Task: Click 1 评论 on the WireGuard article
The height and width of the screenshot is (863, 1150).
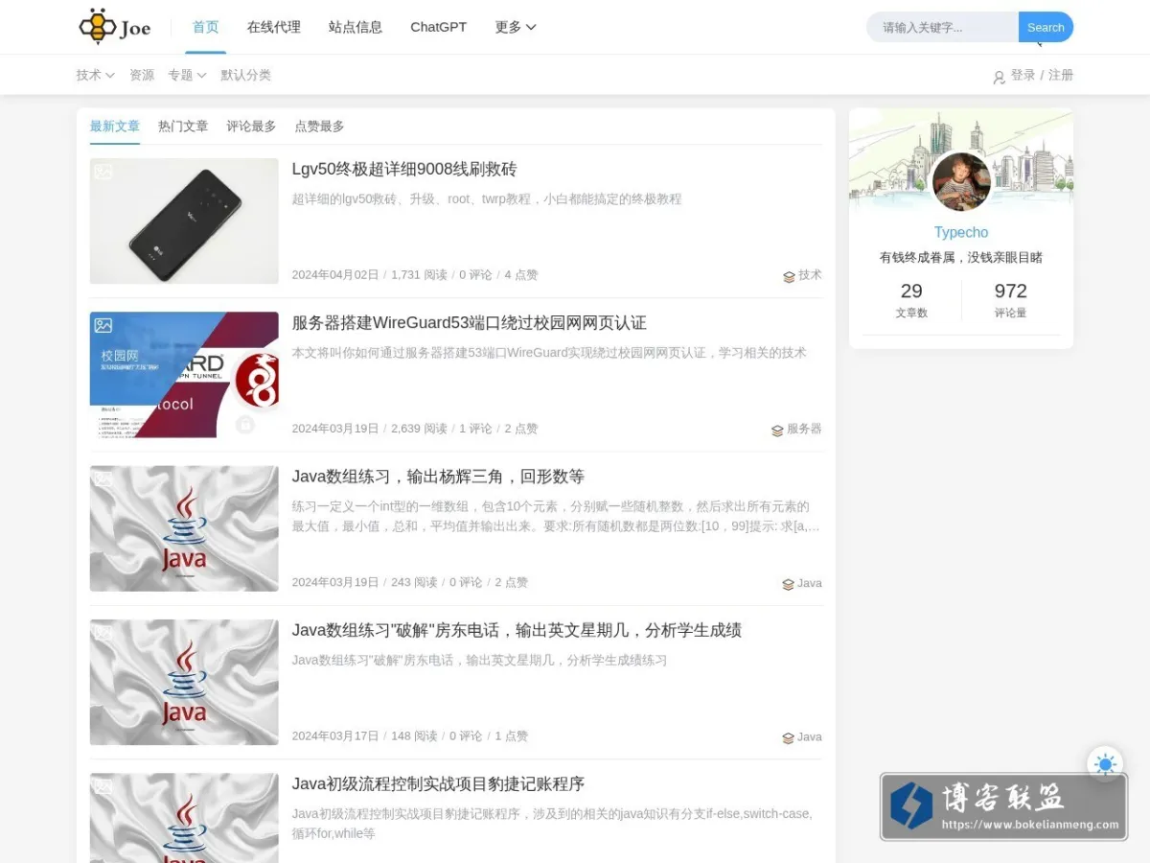Action: pyautogui.click(x=475, y=429)
